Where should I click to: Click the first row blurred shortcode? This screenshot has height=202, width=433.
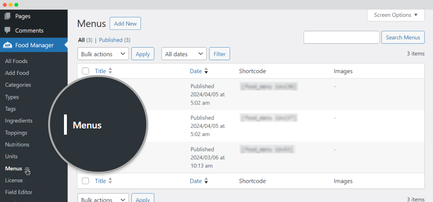(x=268, y=87)
